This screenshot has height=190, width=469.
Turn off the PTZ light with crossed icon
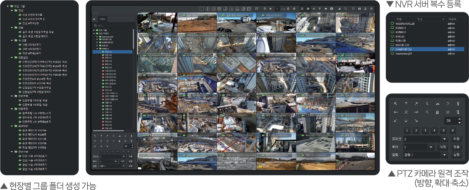(x=458, y=112)
